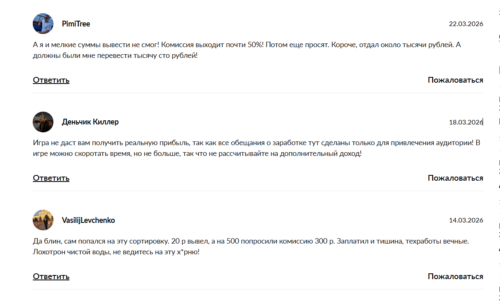500x306 pixels.
Task: Click the 18.03.2026 date stamp
Action: pyautogui.click(x=466, y=122)
